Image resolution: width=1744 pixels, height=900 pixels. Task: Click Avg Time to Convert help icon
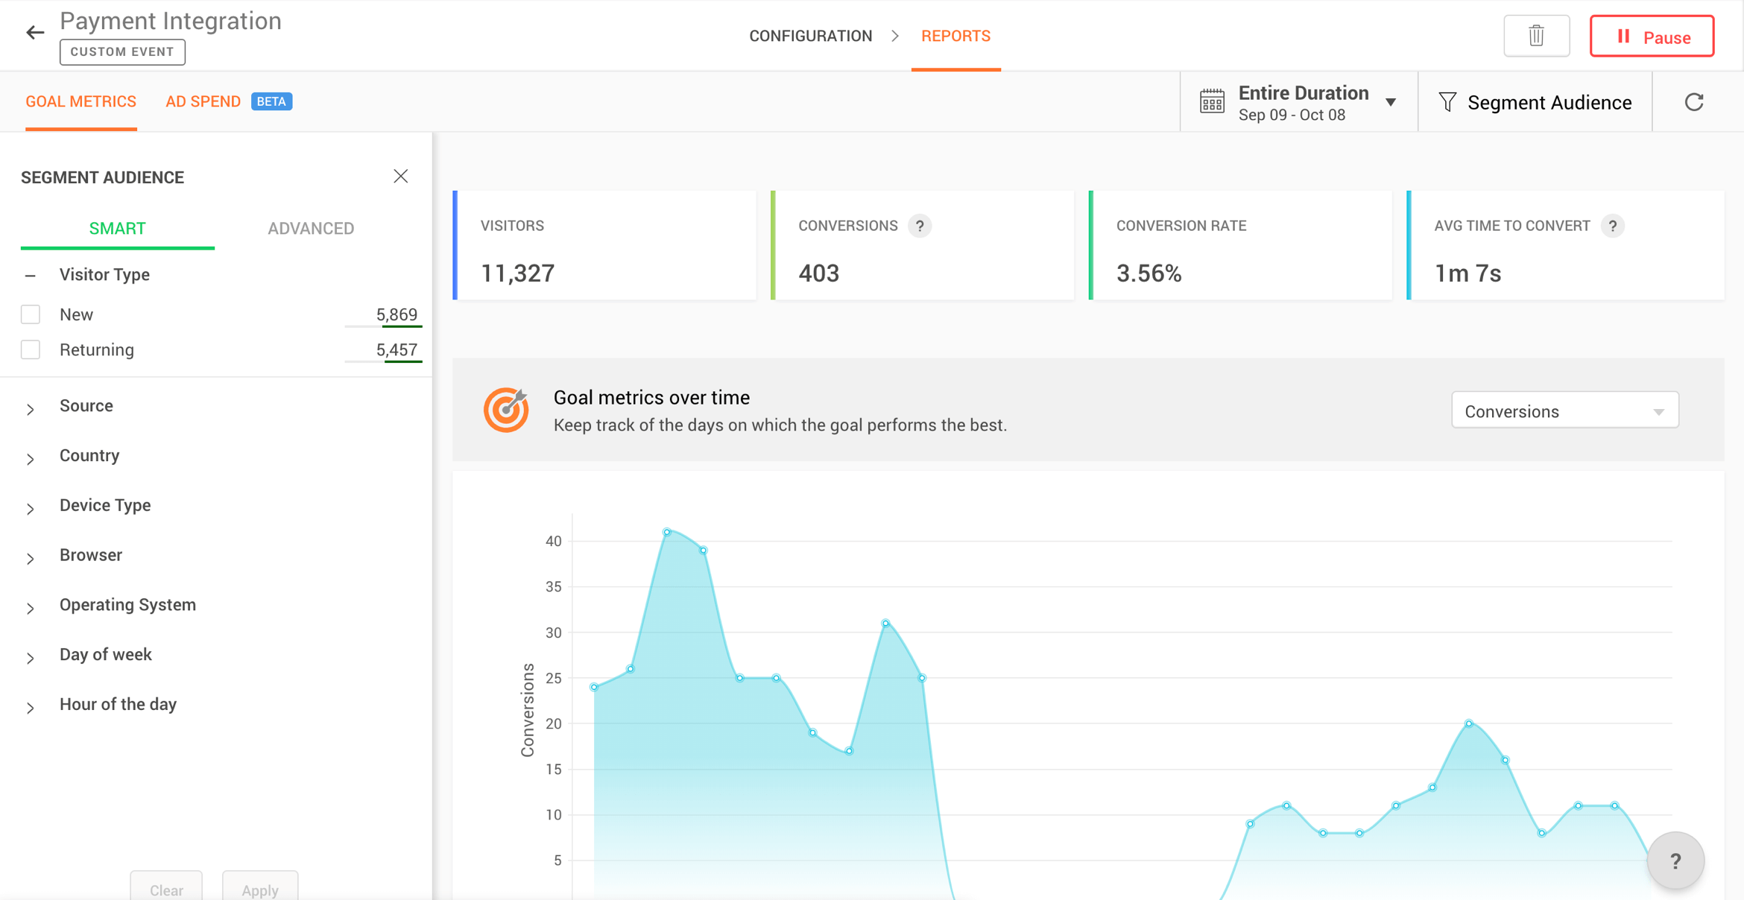(1613, 226)
